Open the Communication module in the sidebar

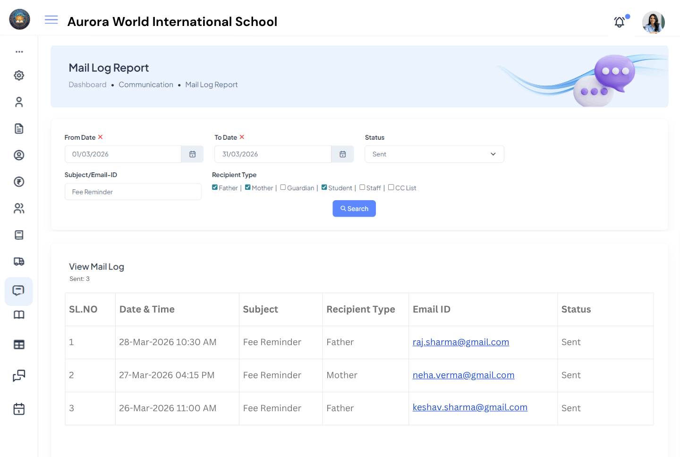coord(19,291)
